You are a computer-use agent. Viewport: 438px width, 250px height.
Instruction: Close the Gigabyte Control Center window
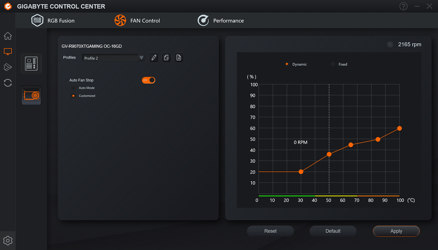click(x=430, y=6)
